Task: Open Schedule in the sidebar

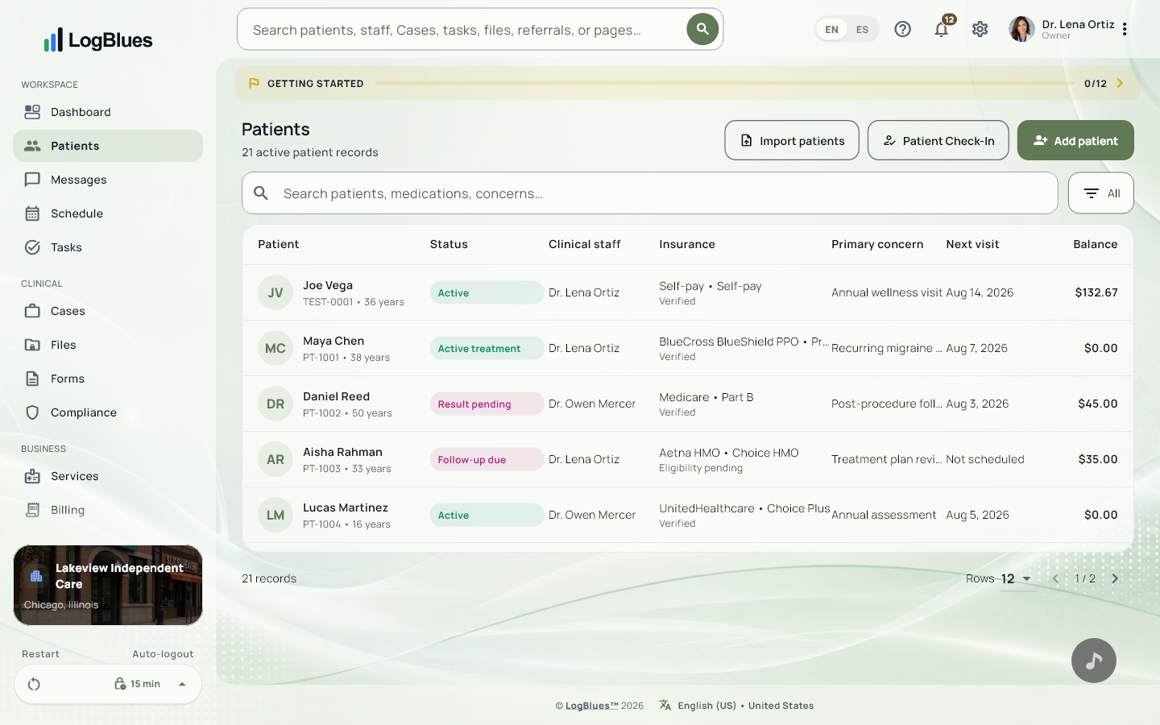Action: pyautogui.click(x=108, y=213)
